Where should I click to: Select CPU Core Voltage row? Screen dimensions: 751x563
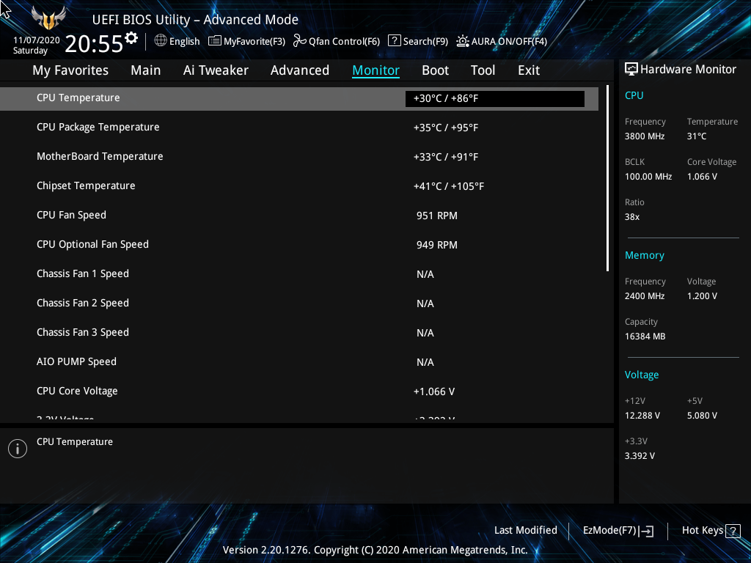tap(299, 391)
